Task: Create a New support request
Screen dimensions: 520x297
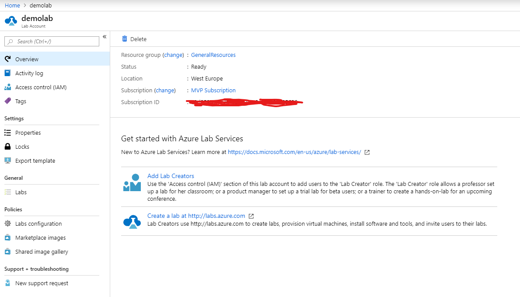Action: (x=42, y=283)
